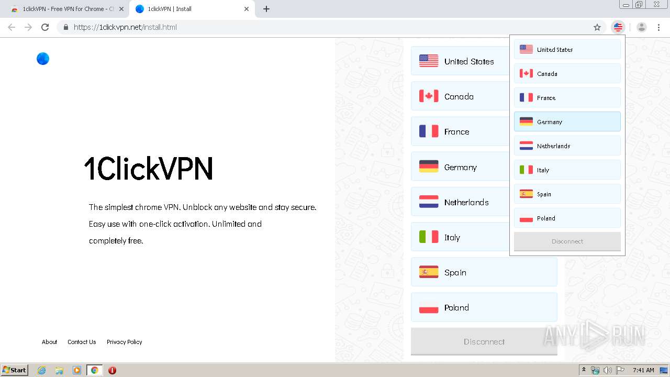
Task: Show hidden system tray icons arrow
Action: tap(584, 370)
